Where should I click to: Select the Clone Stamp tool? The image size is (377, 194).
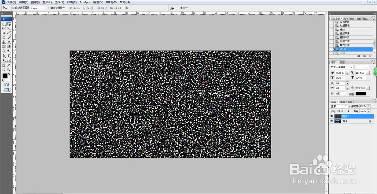(4, 42)
